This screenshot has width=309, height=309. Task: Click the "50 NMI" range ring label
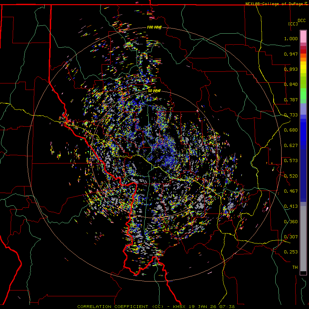coord(154,91)
